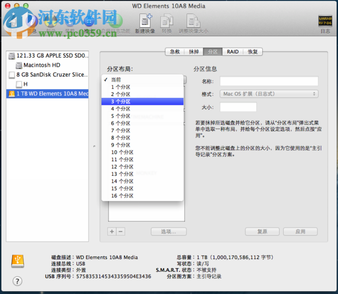
Task: Choose 2 个分区 in layout menu
Action: (x=143, y=94)
